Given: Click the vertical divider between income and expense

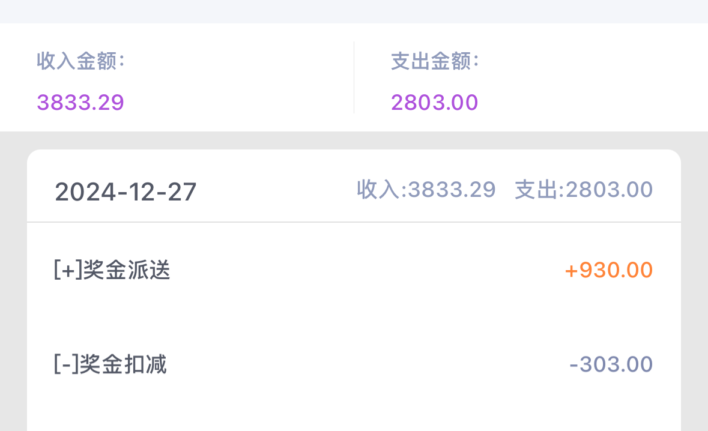Looking at the screenshot, I should pos(354,78).
